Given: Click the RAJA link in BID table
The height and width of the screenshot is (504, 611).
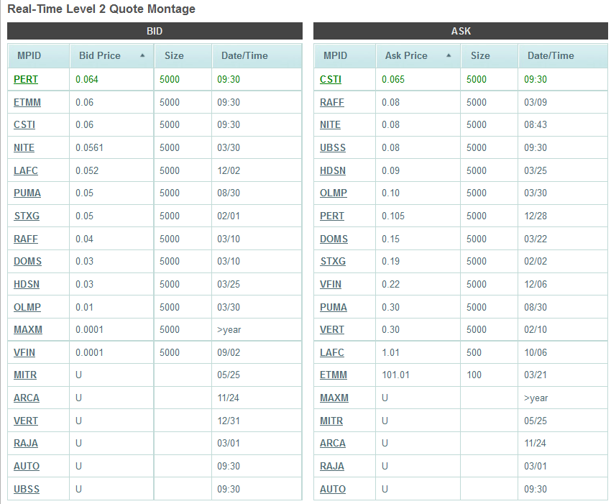Looking at the screenshot, I should (26, 443).
